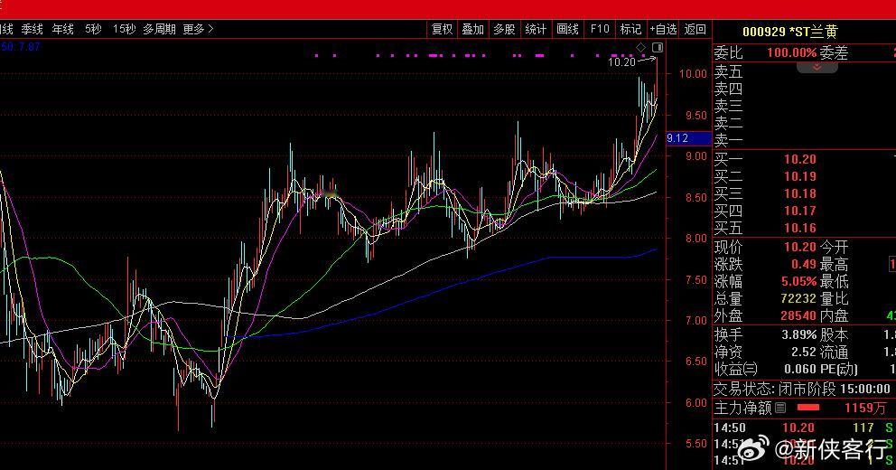Screen dimensions: 896x470
Task: Click the 10.20 high price annotation
Action: [621, 61]
